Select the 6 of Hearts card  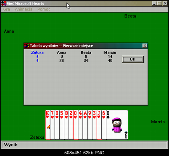click(x=104, y=125)
